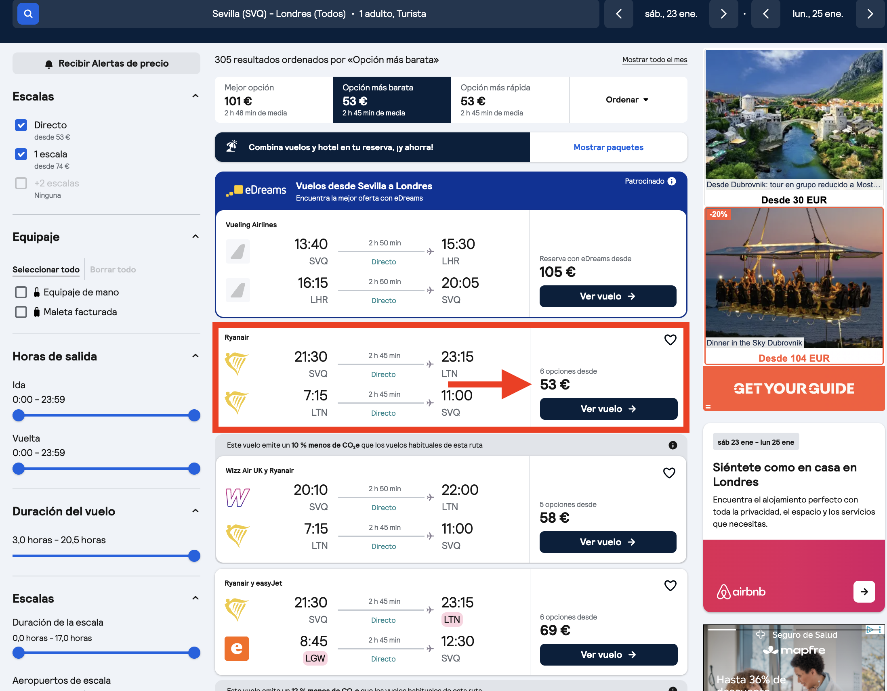The image size is (887, 691).
Task: Click Seleccionar todo in Equipaje
Action: (x=46, y=270)
